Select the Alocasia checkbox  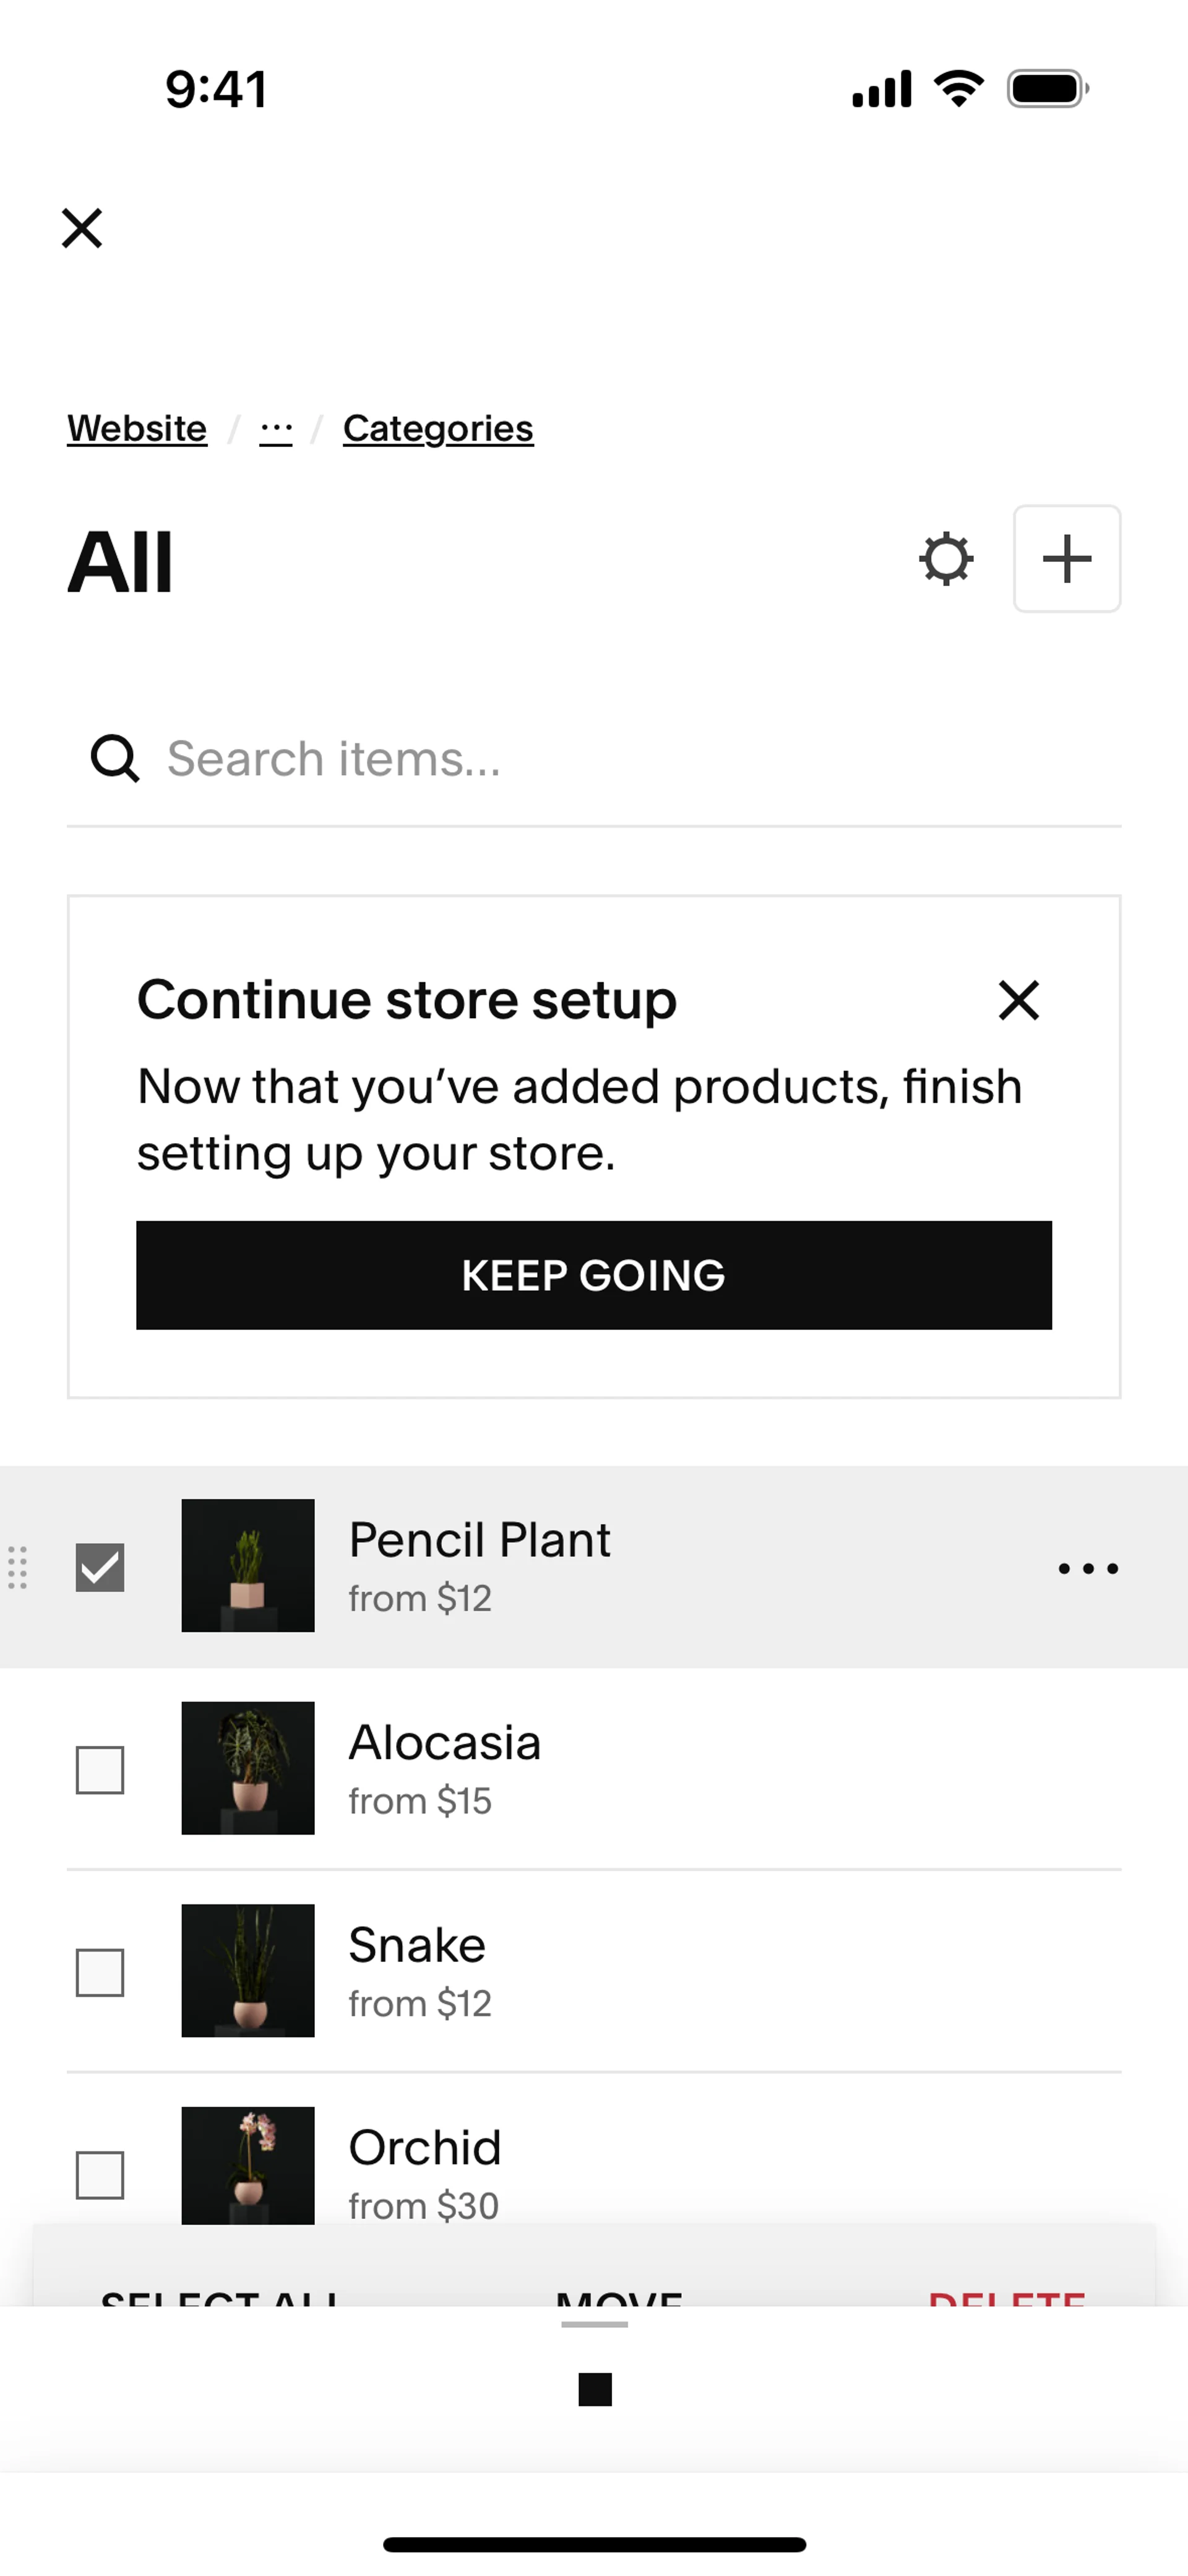pos(100,1770)
